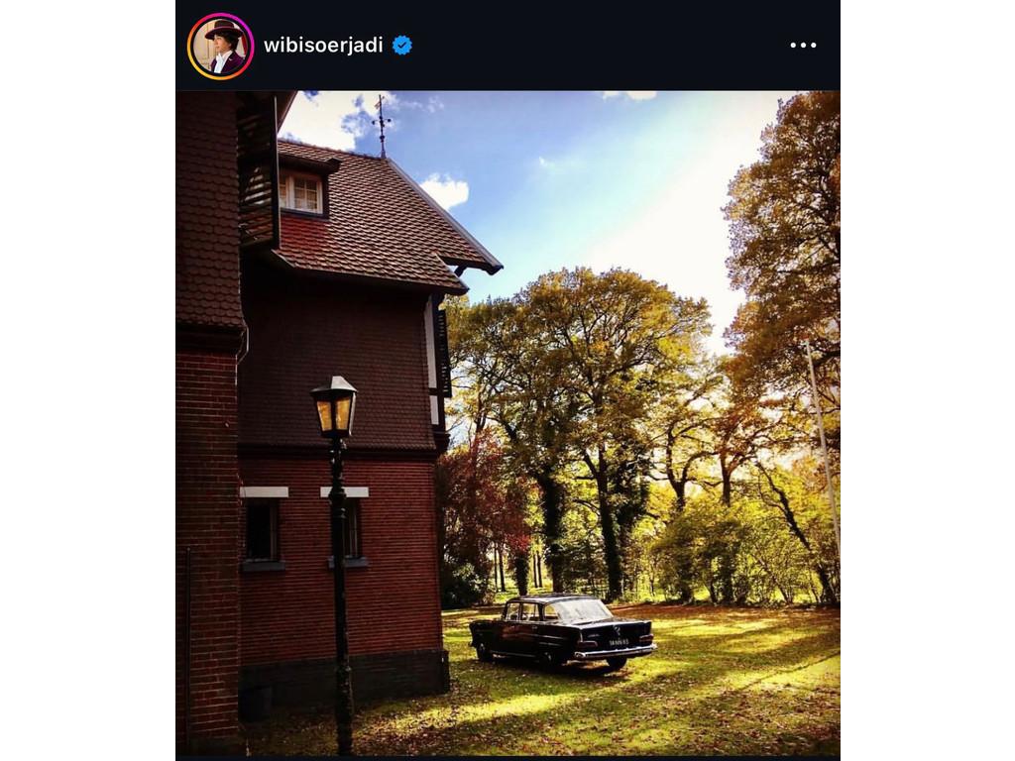Click the vintage black car in photo

pyautogui.click(x=561, y=631)
